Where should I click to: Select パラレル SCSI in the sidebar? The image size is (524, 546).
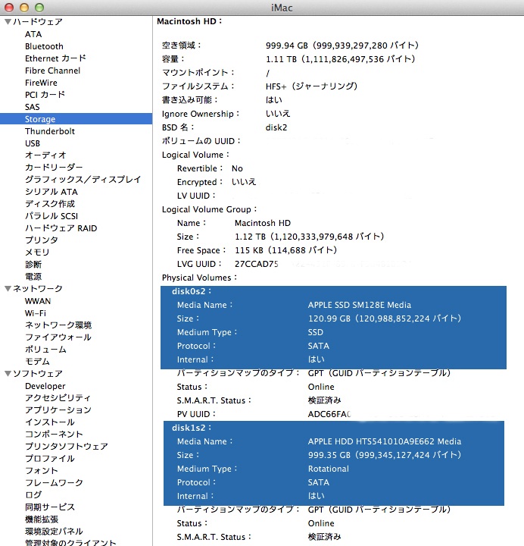[x=51, y=216]
